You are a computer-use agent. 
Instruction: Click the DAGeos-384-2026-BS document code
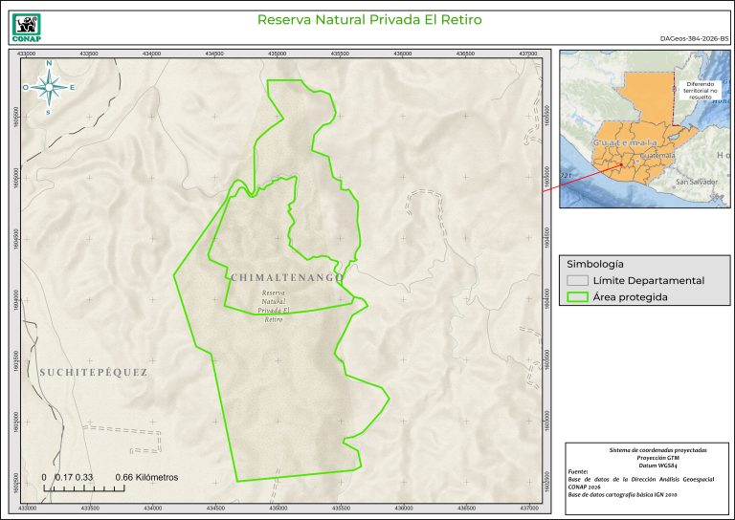(x=694, y=39)
